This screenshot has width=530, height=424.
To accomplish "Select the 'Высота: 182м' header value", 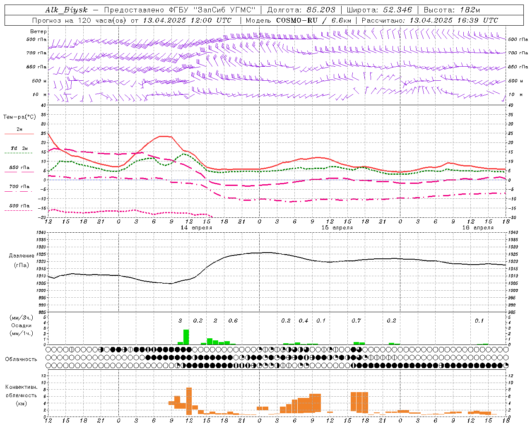I will (452, 10).
